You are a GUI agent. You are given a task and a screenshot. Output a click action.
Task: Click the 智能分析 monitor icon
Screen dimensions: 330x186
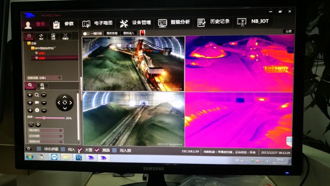point(162,23)
